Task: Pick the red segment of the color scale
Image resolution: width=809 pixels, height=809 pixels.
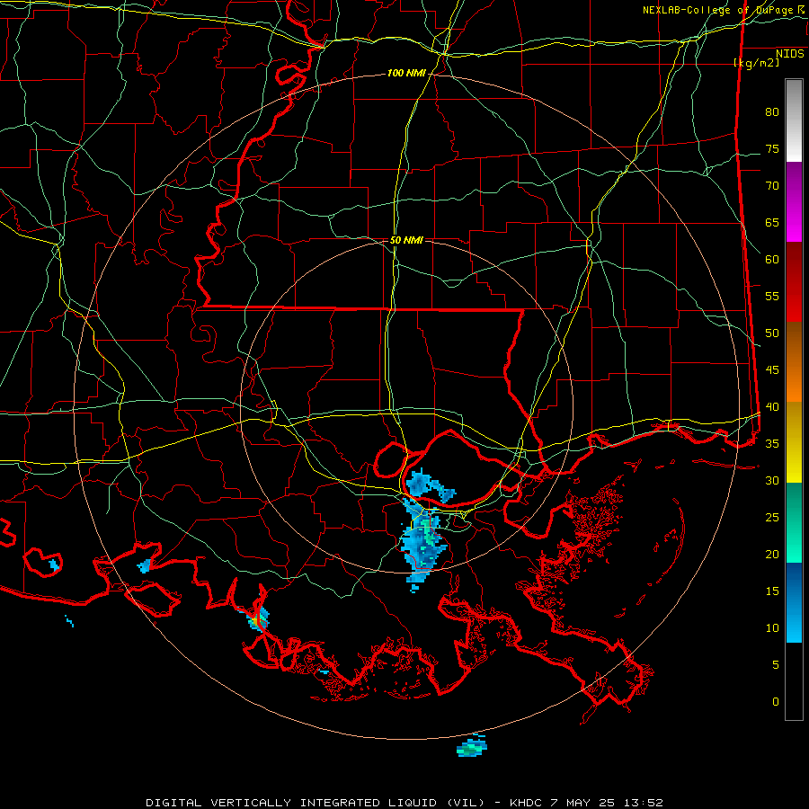Action: pyautogui.click(x=794, y=282)
